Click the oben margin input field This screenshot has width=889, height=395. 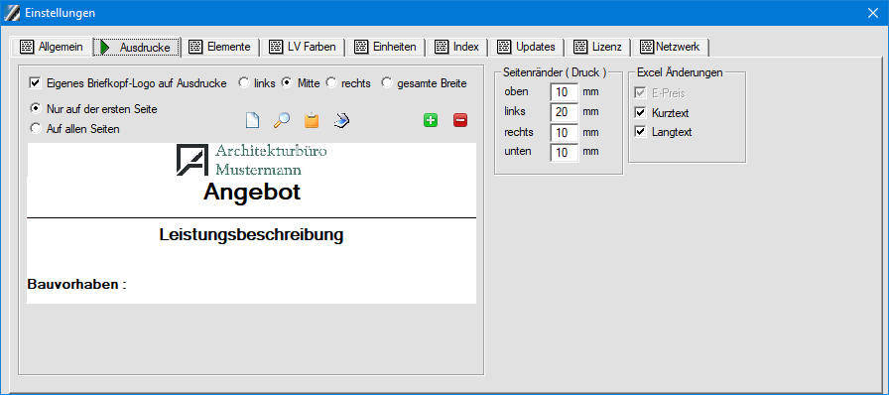(x=564, y=92)
